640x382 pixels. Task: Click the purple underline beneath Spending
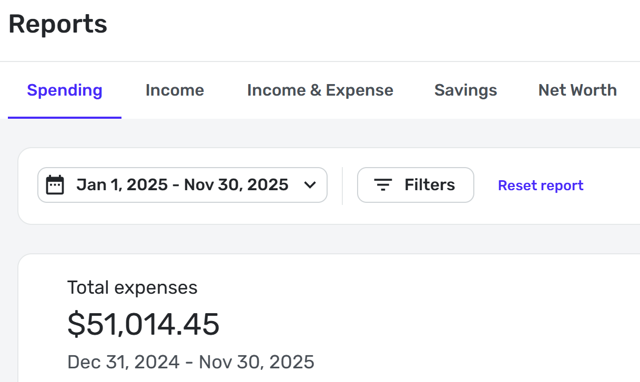tap(65, 117)
